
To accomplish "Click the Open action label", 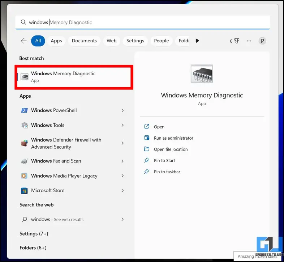I will [x=159, y=127].
